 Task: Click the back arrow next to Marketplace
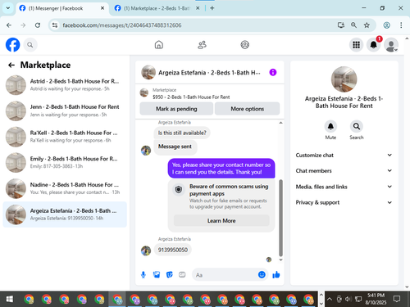pyautogui.click(x=11, y=65)
